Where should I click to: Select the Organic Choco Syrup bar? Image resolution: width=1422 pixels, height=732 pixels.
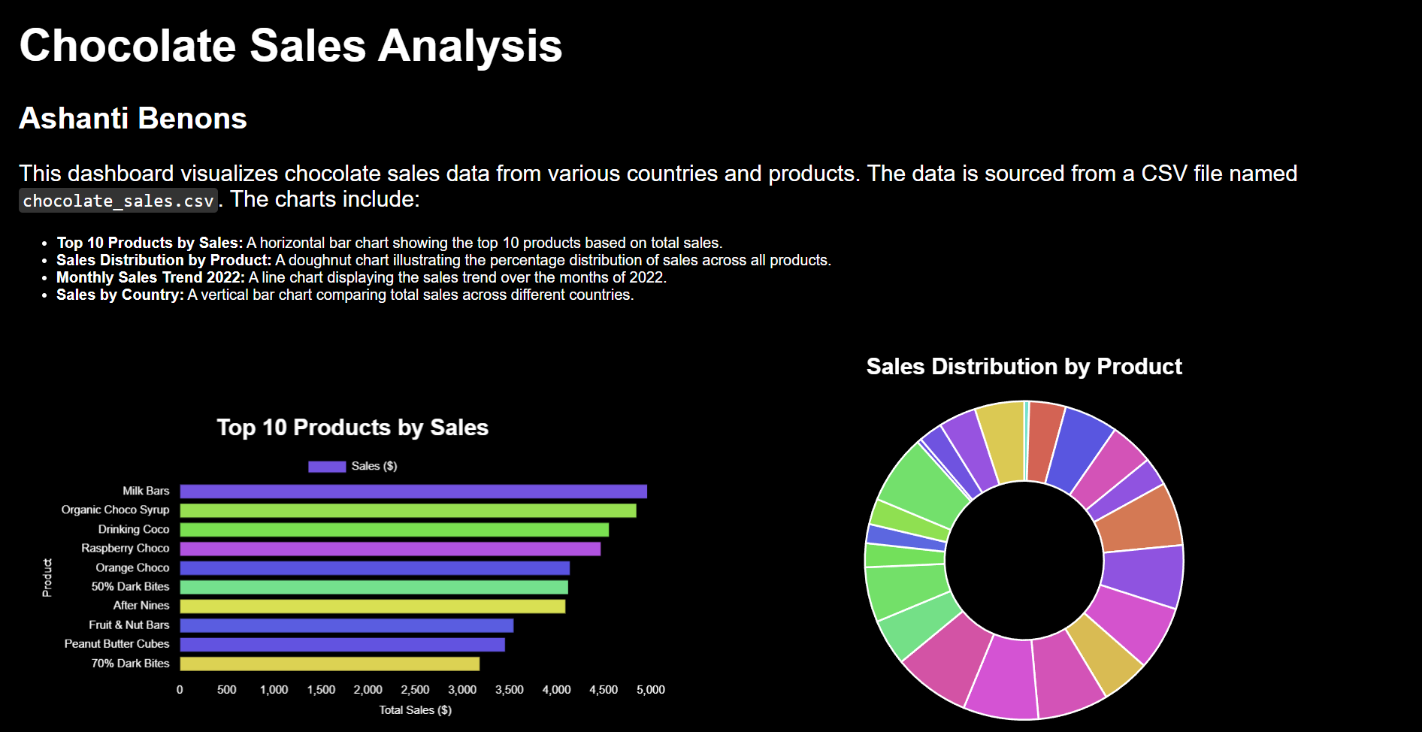pyautogui.click(x=408, y=510)
